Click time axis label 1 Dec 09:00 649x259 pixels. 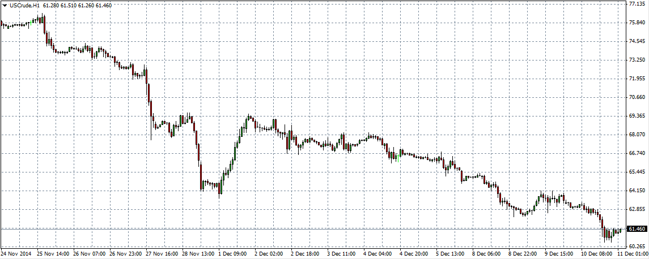pyautogui.click(x=232, y=254)
